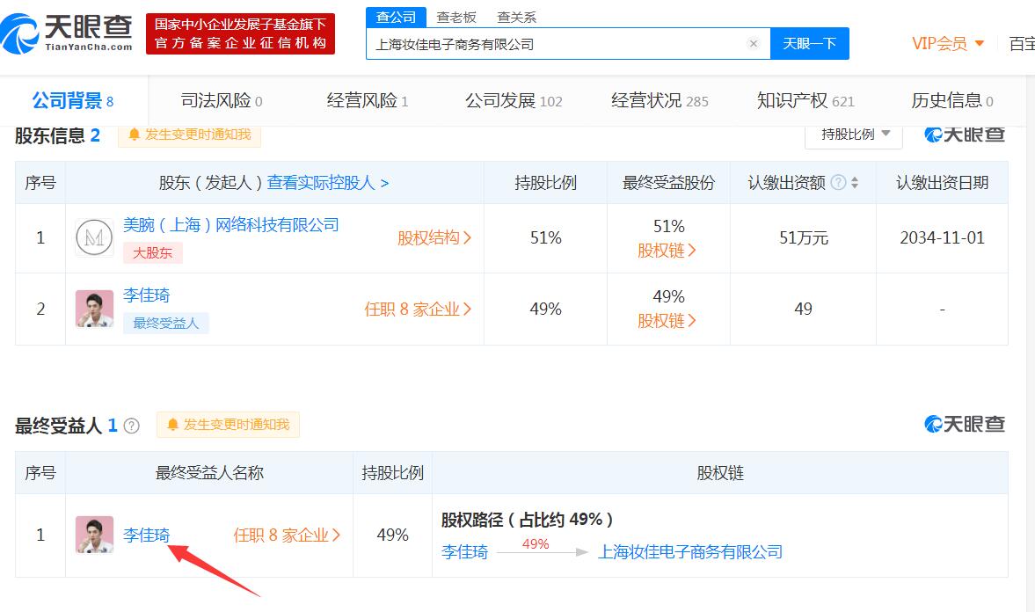Click bell notify button in 最终受益人 section
This screenshot has width=1035, height=612.
[x=228, y=425]
